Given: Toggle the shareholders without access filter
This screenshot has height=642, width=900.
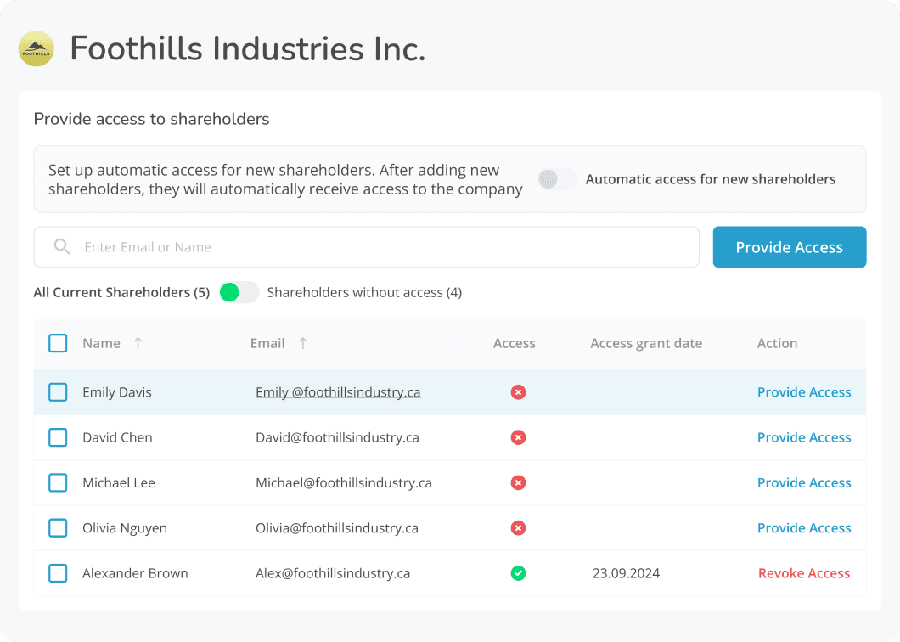Looking at the screenshot, I should point(239,292).
